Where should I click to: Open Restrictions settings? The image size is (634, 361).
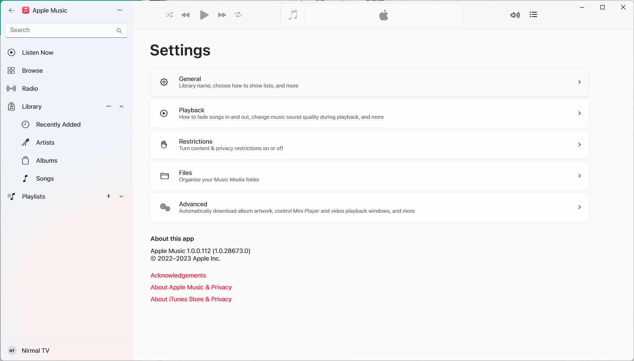click(x=369, y=145)
